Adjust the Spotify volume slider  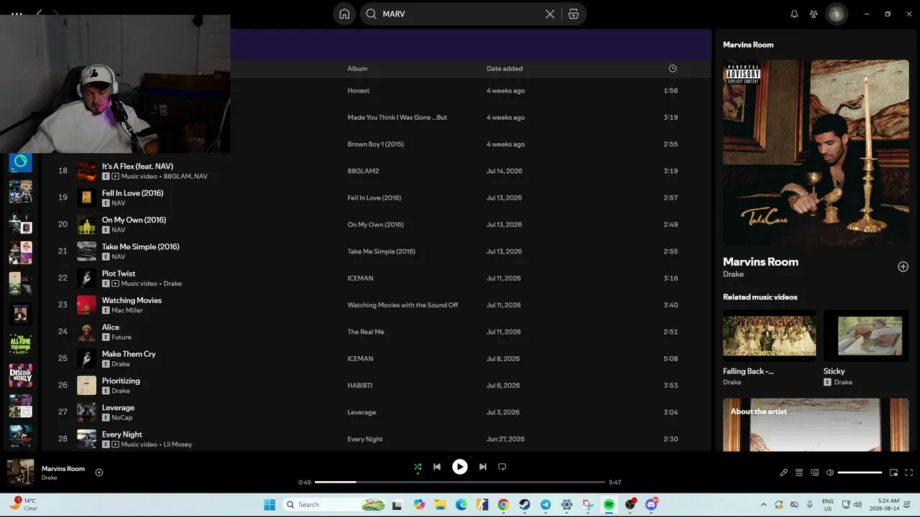coord(860,472)
